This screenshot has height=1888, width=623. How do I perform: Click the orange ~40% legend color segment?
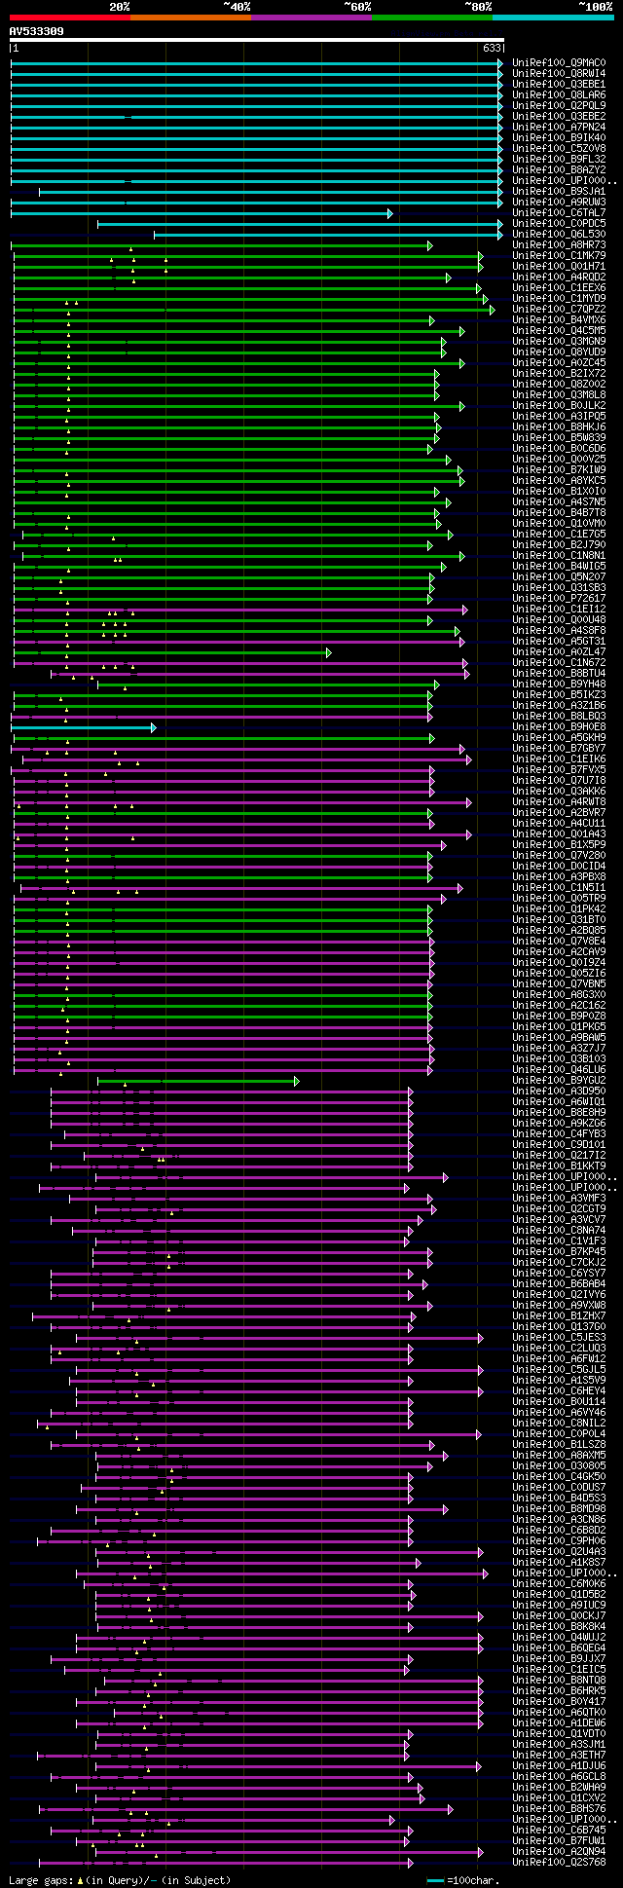pos(190,18)
